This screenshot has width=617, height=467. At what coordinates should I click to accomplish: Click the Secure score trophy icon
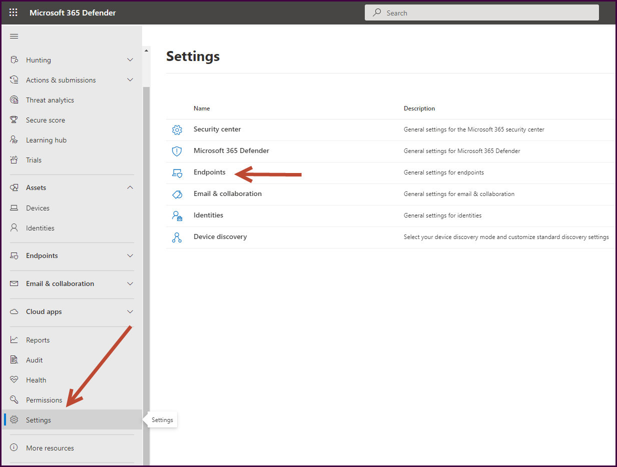click(x=15, y=120)
